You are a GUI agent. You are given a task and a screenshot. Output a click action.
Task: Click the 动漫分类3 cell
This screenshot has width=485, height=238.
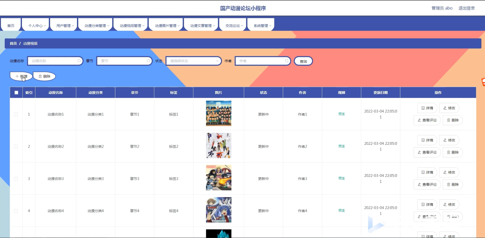tap(96, 179)
